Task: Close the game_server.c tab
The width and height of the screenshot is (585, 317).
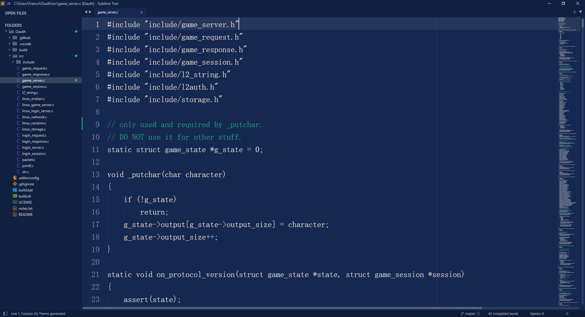Action: (x=141, y=12)
